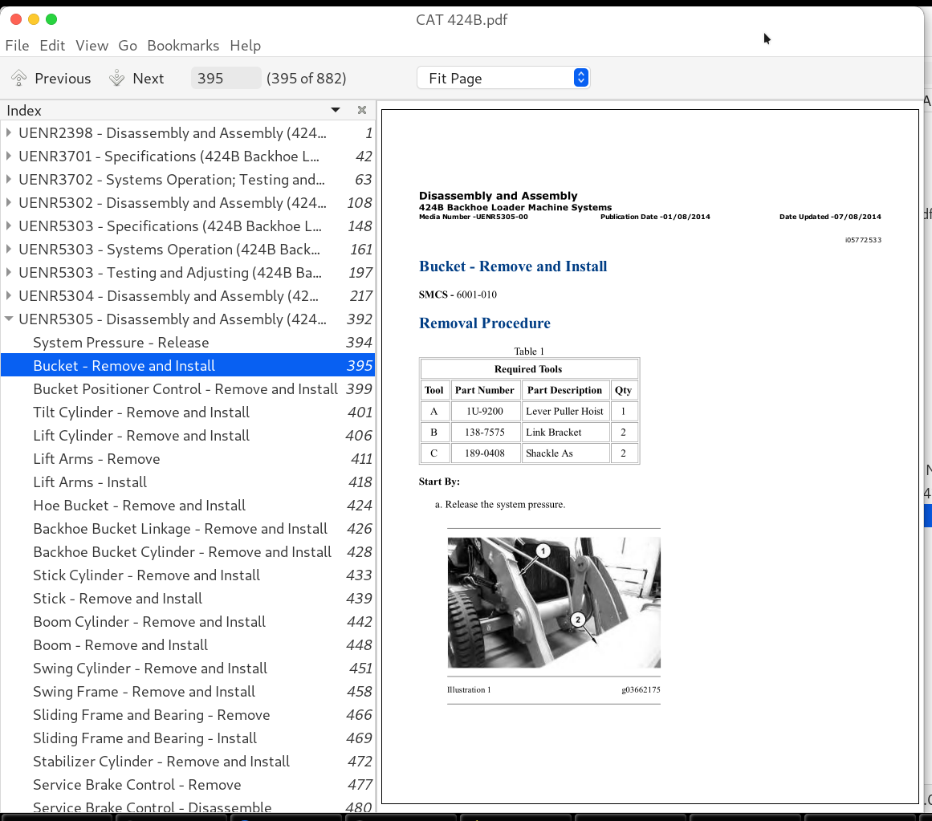Image resolution: width=932 pixels, height=821 pixels.
Task: Click the Previous page navigation icon
Action: point(18,78)
